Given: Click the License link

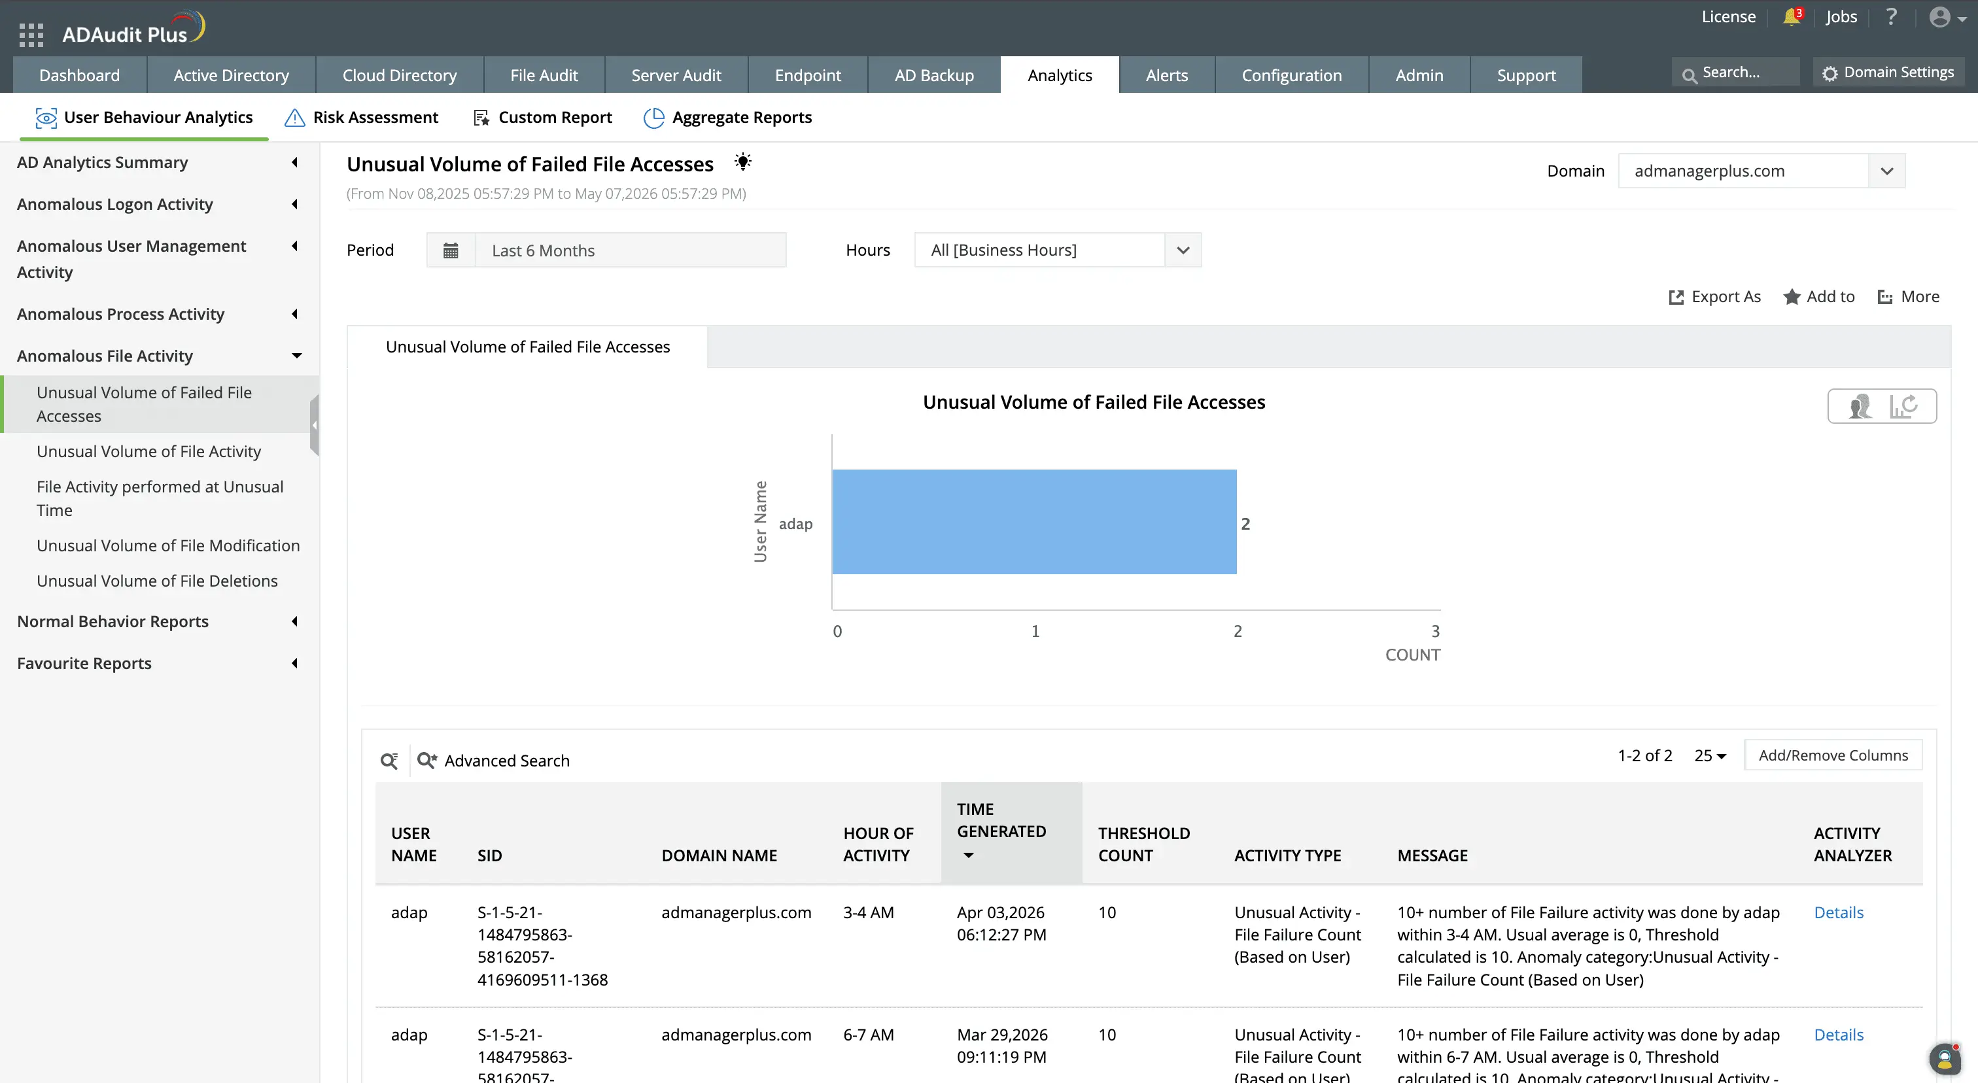Looking at the screenshot, I should coord(1728,17).
